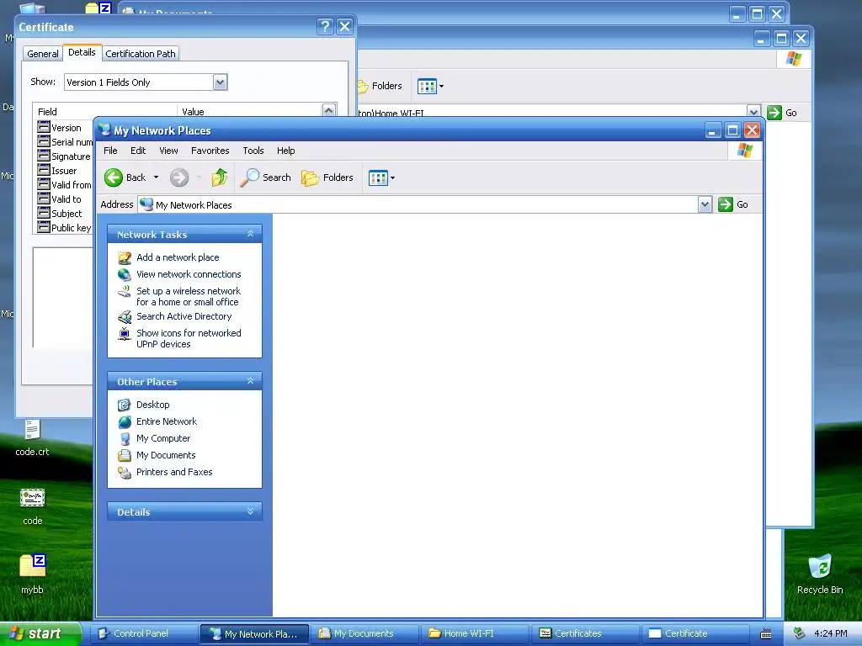
Task: Select the Issuer field row
Action: click(65, 170)
